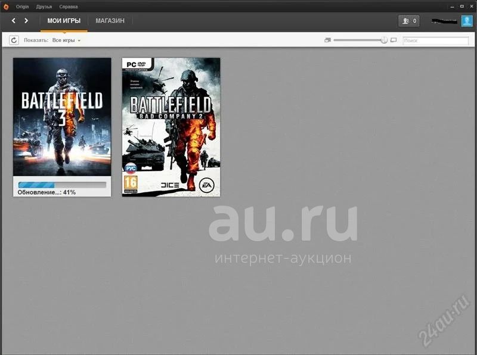This screenshot has height=355, width=477.
Task: Click the user avatar icon
Action: click(467, 21)
